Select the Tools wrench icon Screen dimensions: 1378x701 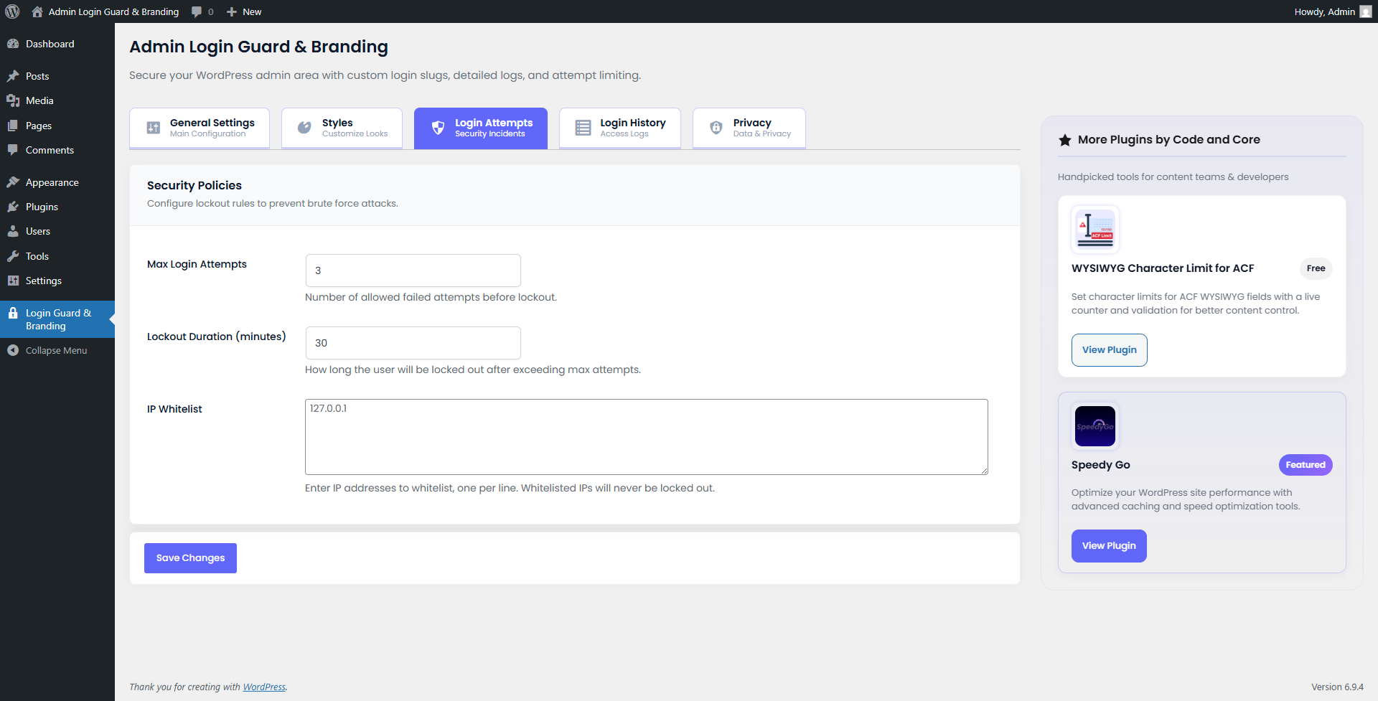(x=13, y=256)
